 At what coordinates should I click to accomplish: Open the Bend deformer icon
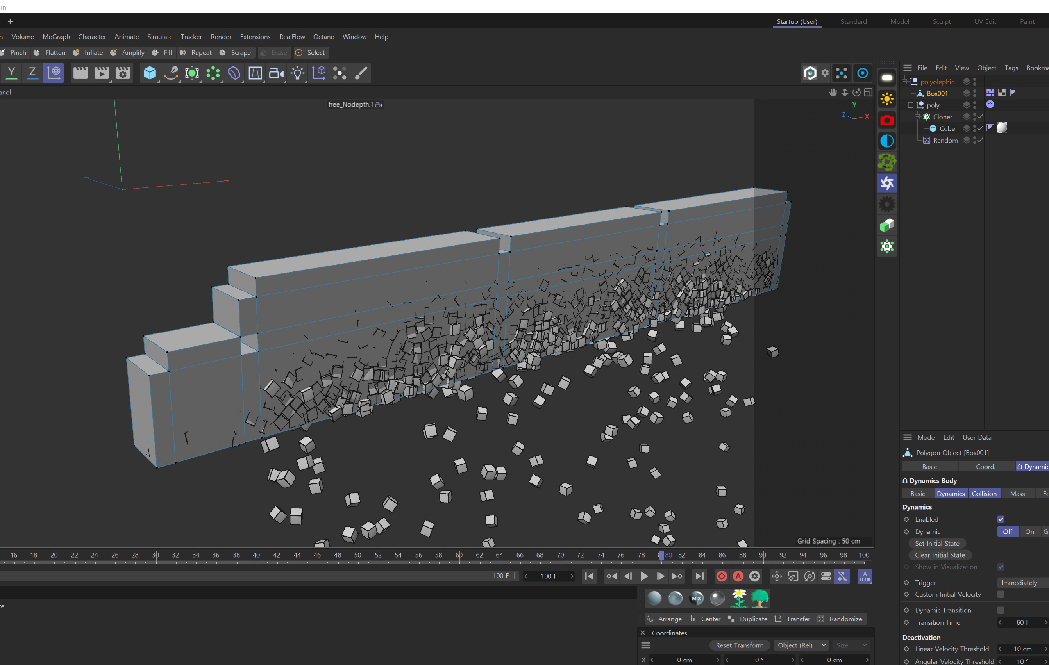(x=234, y=73)
